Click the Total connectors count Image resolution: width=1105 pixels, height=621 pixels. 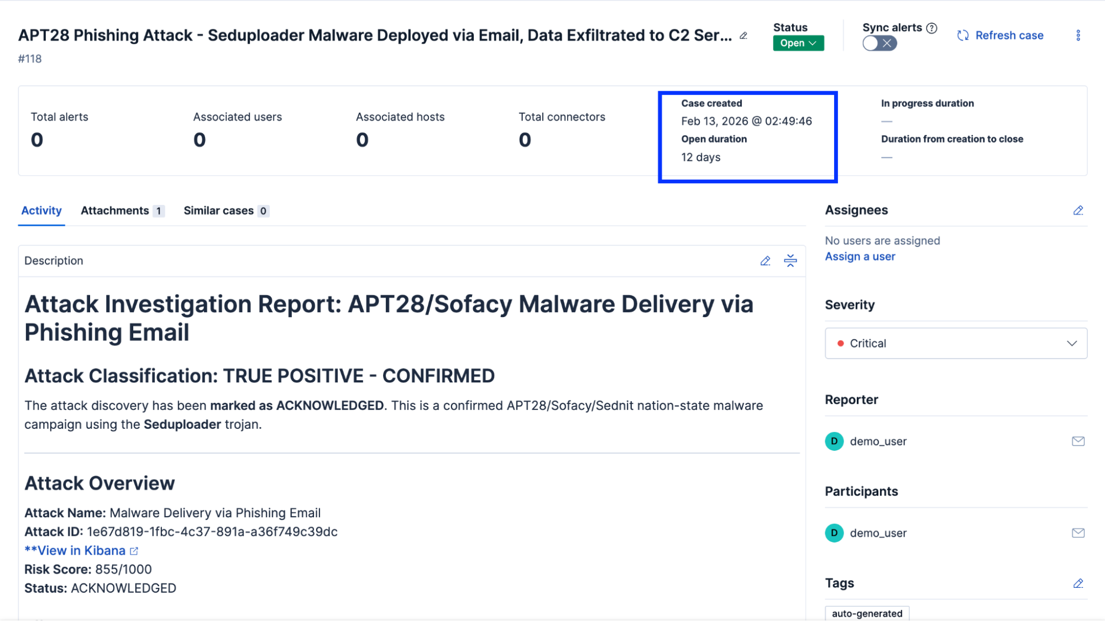525,140
